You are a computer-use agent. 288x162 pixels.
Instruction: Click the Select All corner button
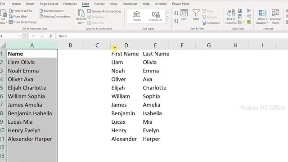pos(3,45)
